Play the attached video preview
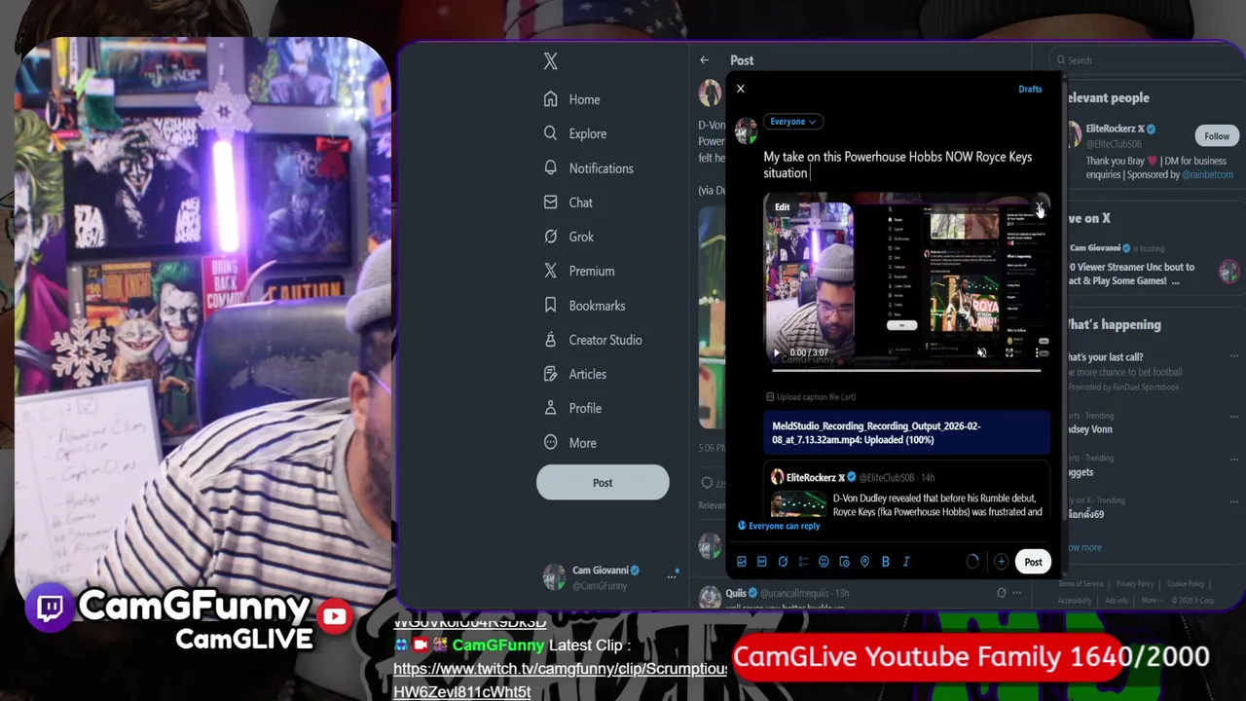1246x701 pixels. point(776,352)
